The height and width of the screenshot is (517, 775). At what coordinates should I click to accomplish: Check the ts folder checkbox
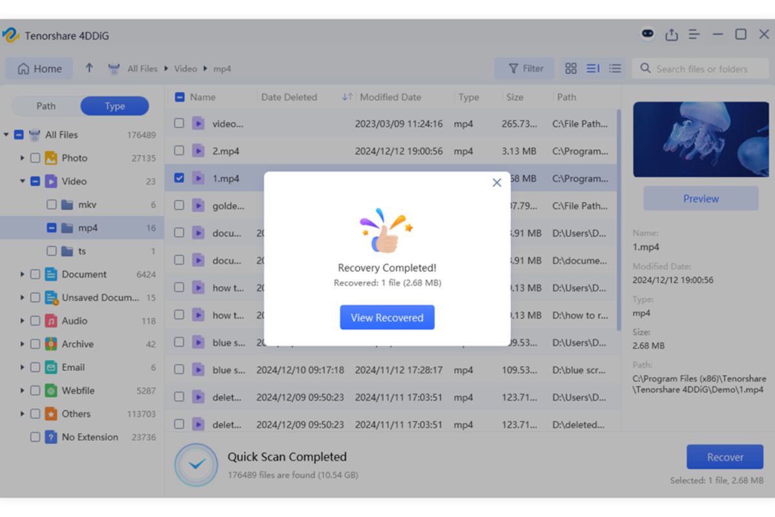pos(52,251)
